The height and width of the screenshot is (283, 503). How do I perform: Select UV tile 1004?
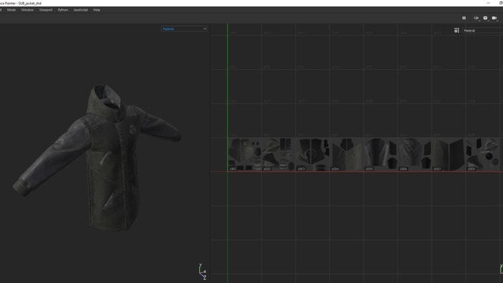pos(347,154)
